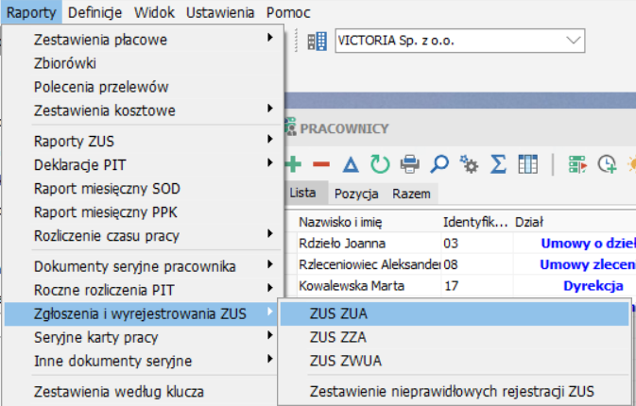This screenshot has height=406, width=636.
Task: Select row Rdzieło Joanna
Action: tap(369, 243)
